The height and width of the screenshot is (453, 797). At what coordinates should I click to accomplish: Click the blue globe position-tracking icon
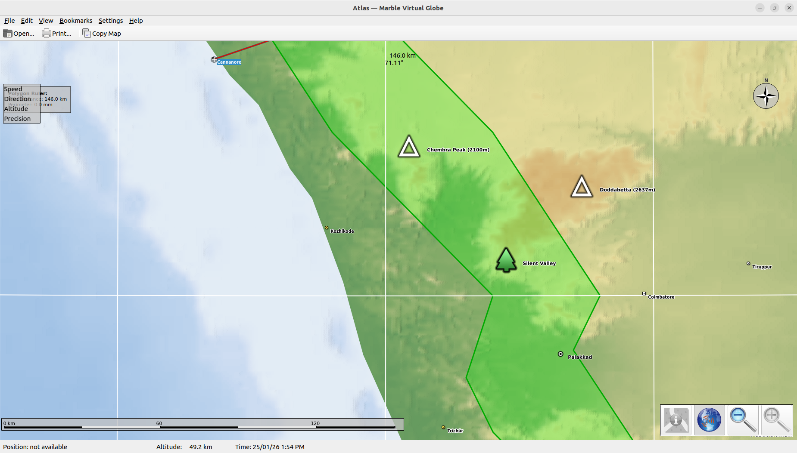(x=709, y=420)
